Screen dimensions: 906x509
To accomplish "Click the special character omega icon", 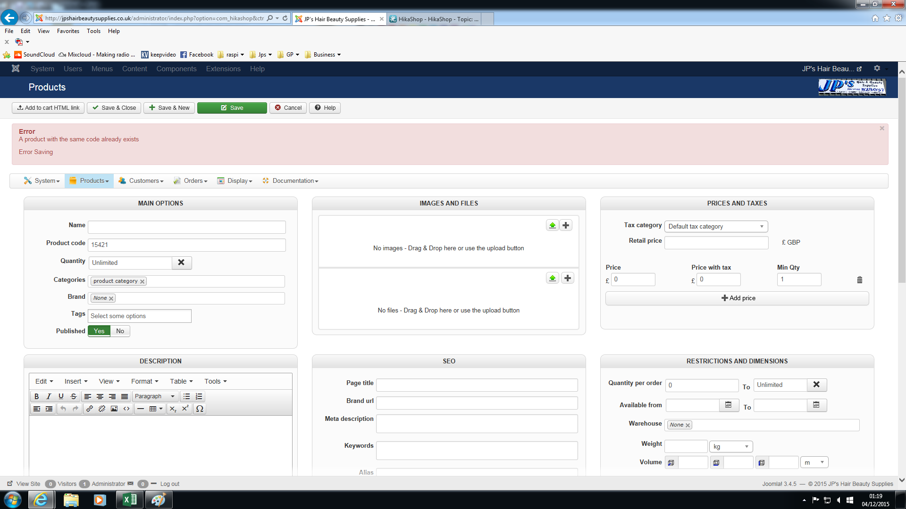I will pos(200,409).
